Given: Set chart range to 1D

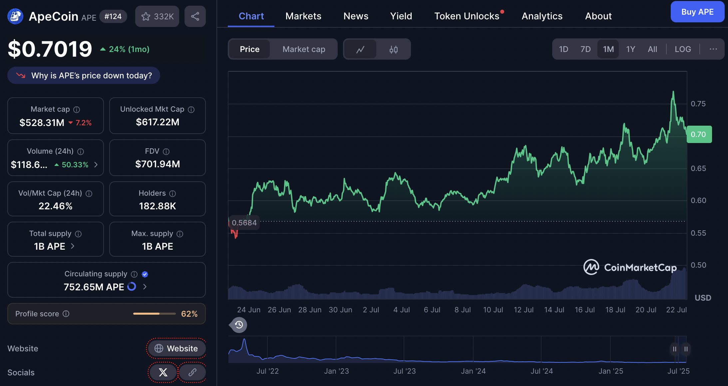Looking at the screenshot, I should point(563,49).
